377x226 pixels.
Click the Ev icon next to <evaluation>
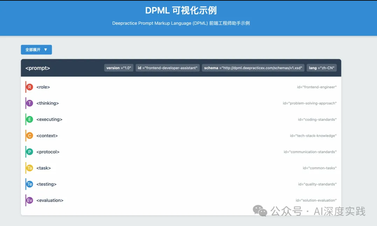click(29, 200)
